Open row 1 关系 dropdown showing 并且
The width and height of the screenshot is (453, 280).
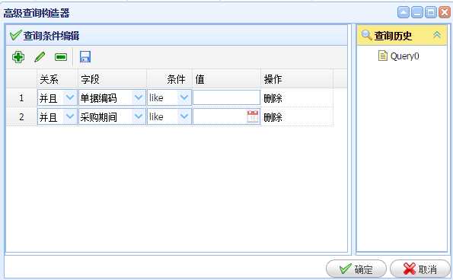pos(70,97)
